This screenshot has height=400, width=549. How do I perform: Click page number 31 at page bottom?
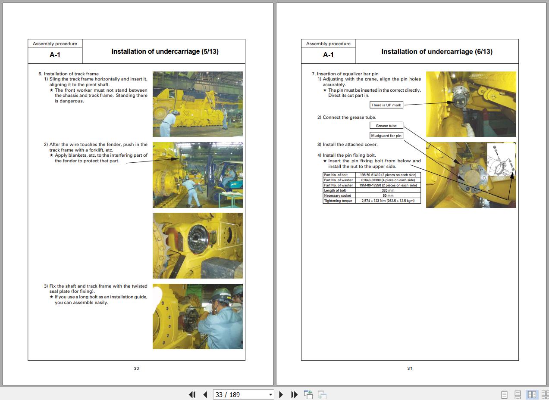click(x=410, y=368)
